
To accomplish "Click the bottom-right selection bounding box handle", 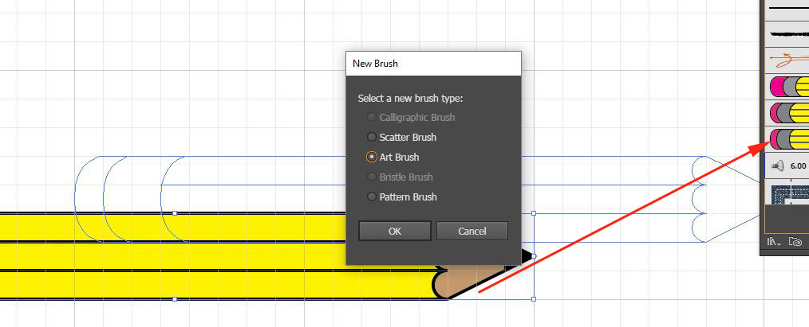I will point(533,299).
